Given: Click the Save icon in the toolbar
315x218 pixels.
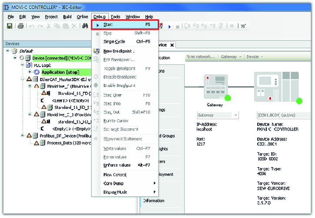Looking at the screenshot, I should pyautogui.click(x=10, y=26).
